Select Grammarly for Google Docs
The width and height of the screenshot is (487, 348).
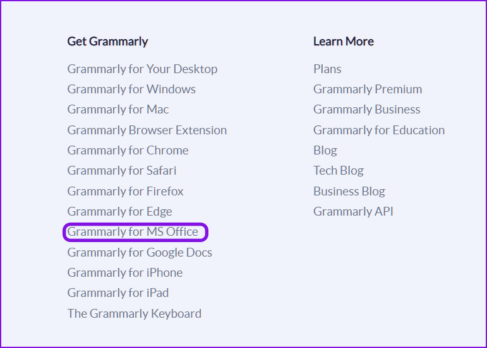(x=140, y=253)
